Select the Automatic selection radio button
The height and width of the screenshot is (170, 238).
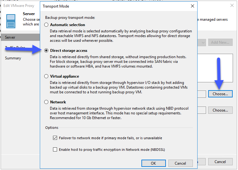[x=46, y=25]
